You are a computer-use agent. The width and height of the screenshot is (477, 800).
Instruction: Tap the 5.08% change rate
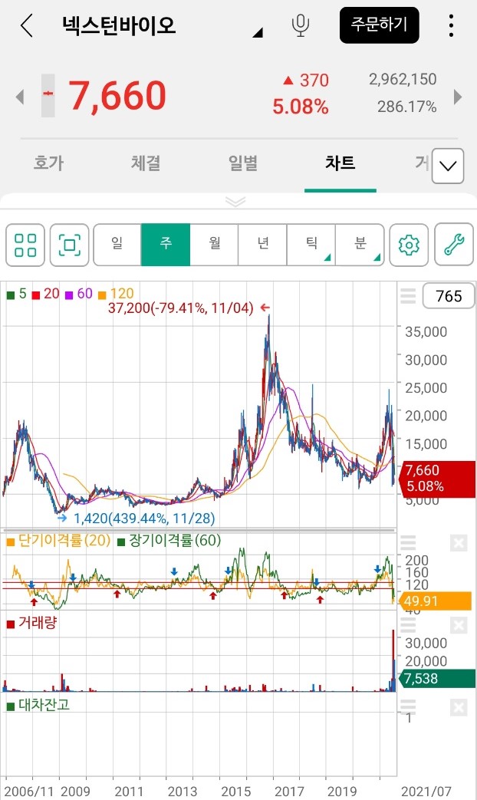point(301,107)
